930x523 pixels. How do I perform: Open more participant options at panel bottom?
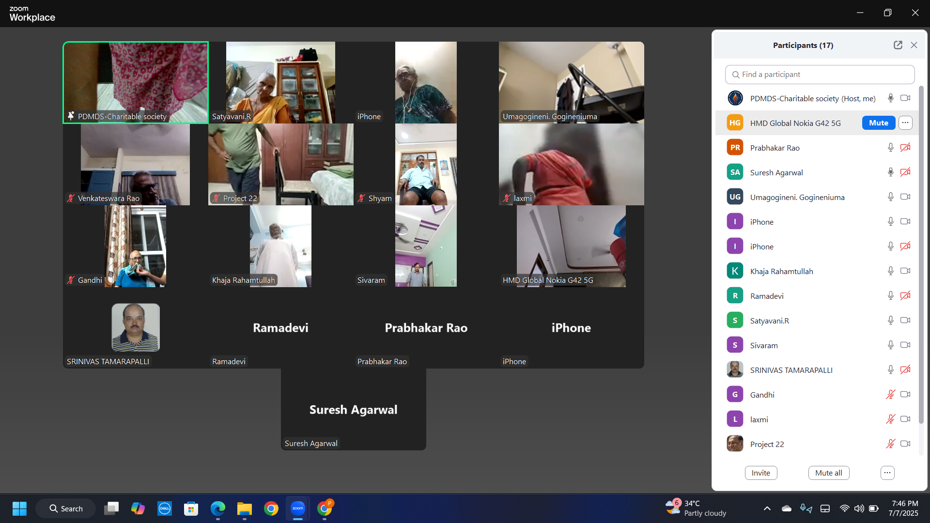tap(887, 473)
